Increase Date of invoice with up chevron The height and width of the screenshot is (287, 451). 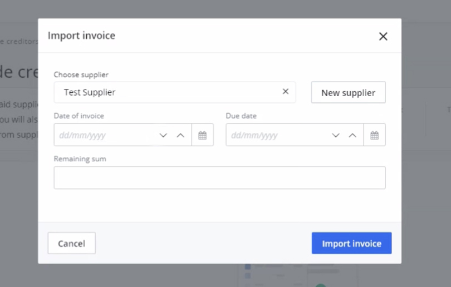[x=180, y=135]
